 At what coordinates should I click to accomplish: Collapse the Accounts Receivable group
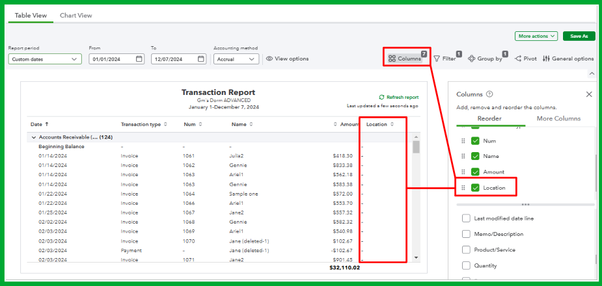pos(34,137)
